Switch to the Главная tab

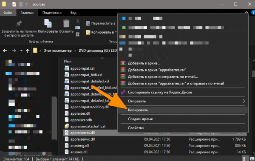(27, 12)
